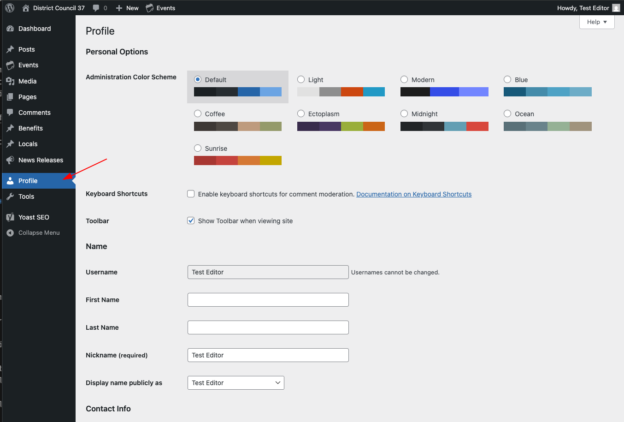624x422 pixels.
Task: Open the Display name publicly as dropdown
Action: [x=235, y=383]
